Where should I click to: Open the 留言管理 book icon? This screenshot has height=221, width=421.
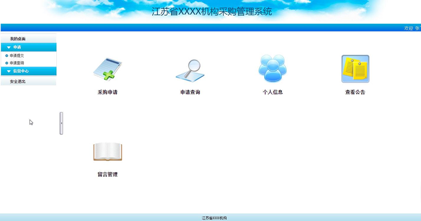107,152
